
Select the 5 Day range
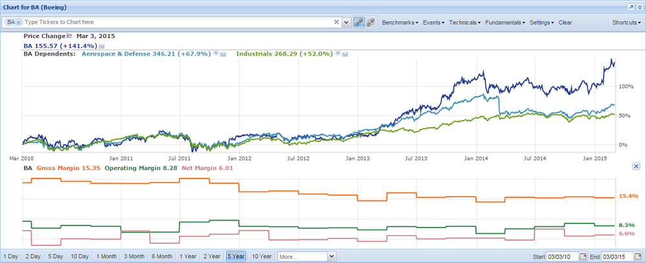point(55,257)
